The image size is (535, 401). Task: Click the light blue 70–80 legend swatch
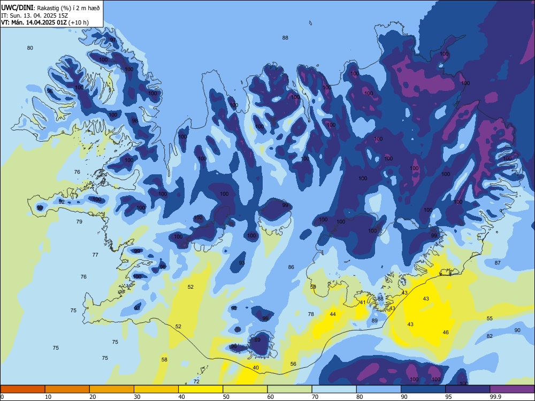click(334, 389)
